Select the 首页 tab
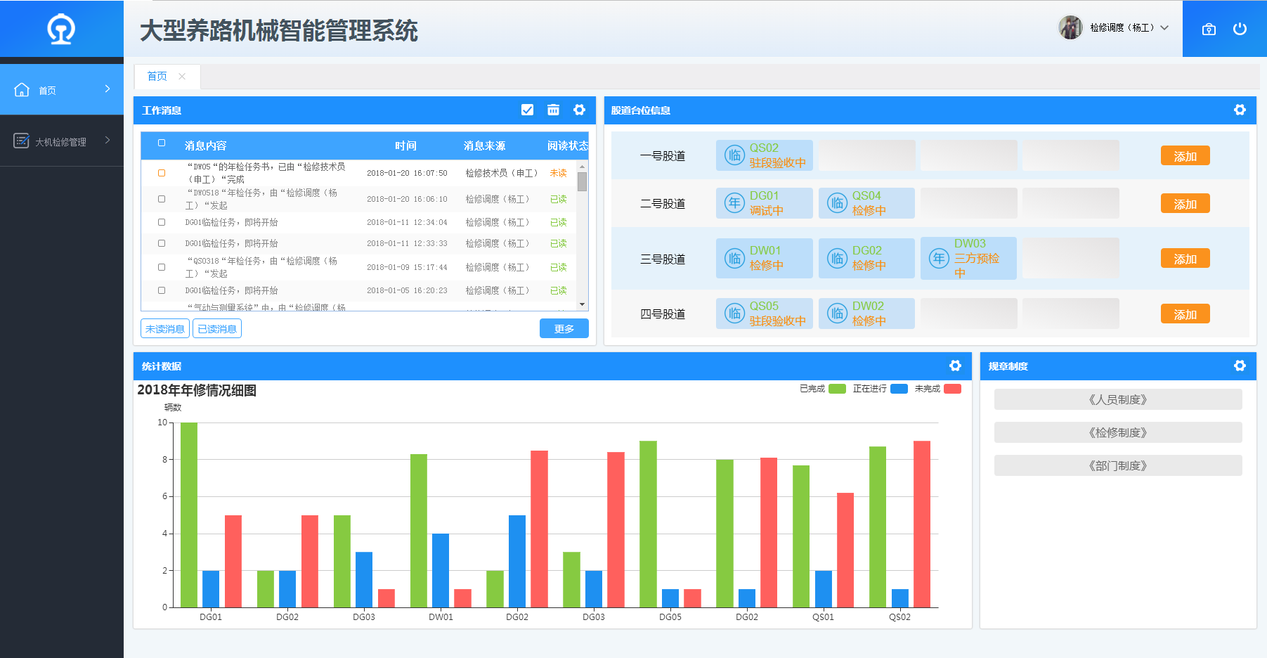Screen dimensions: 1267x658 pyautogui.click(x=157, y=77)
